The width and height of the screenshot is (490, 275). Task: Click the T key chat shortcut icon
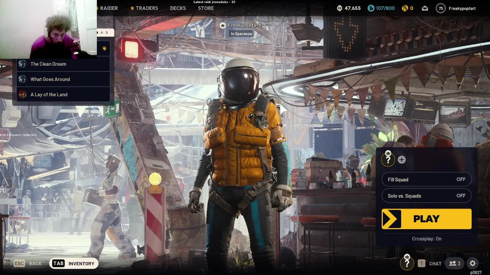click(x=421, y=263)
